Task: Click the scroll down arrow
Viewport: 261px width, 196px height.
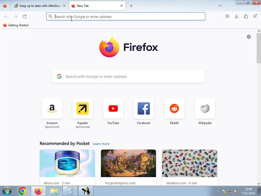Action: click(259, 184)
